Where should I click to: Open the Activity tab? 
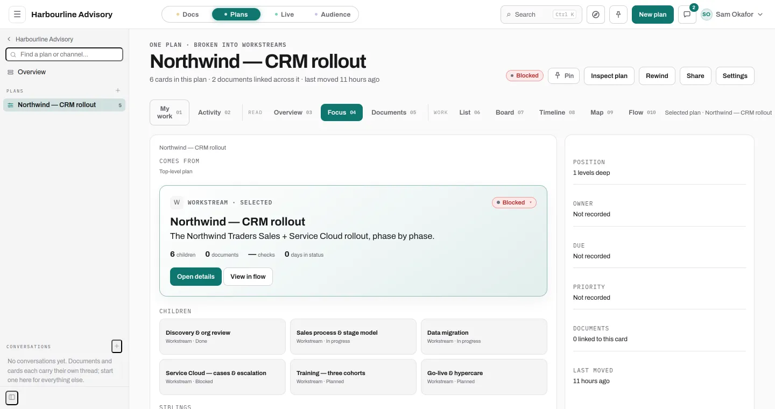pos(214,112)
